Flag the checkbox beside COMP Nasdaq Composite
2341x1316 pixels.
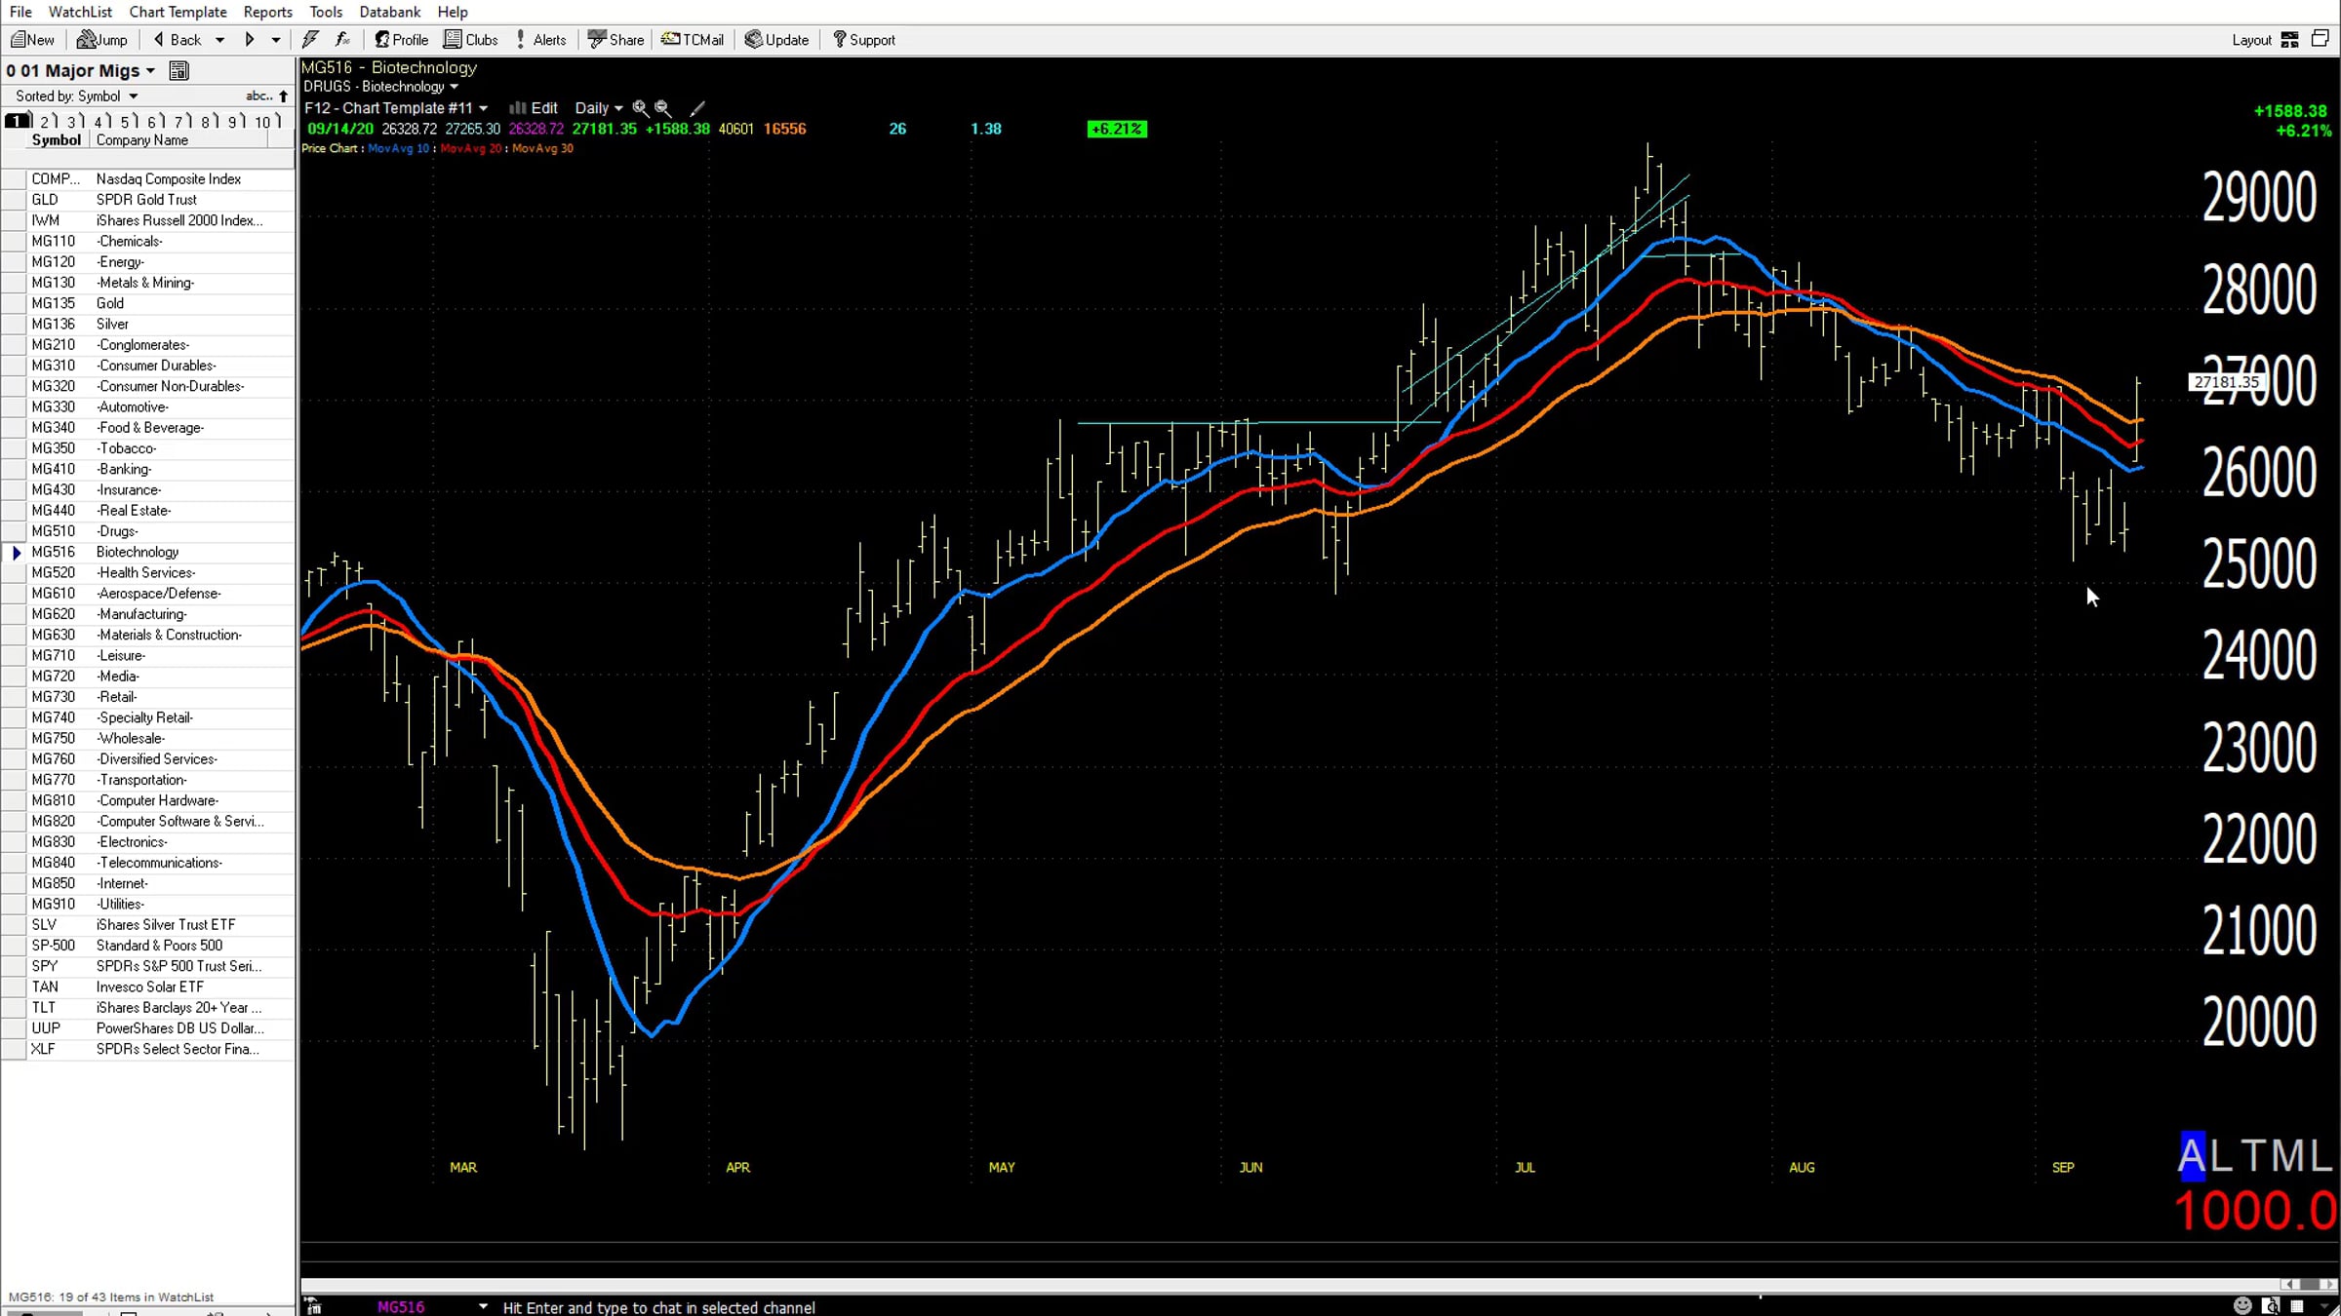coord(14,179)
